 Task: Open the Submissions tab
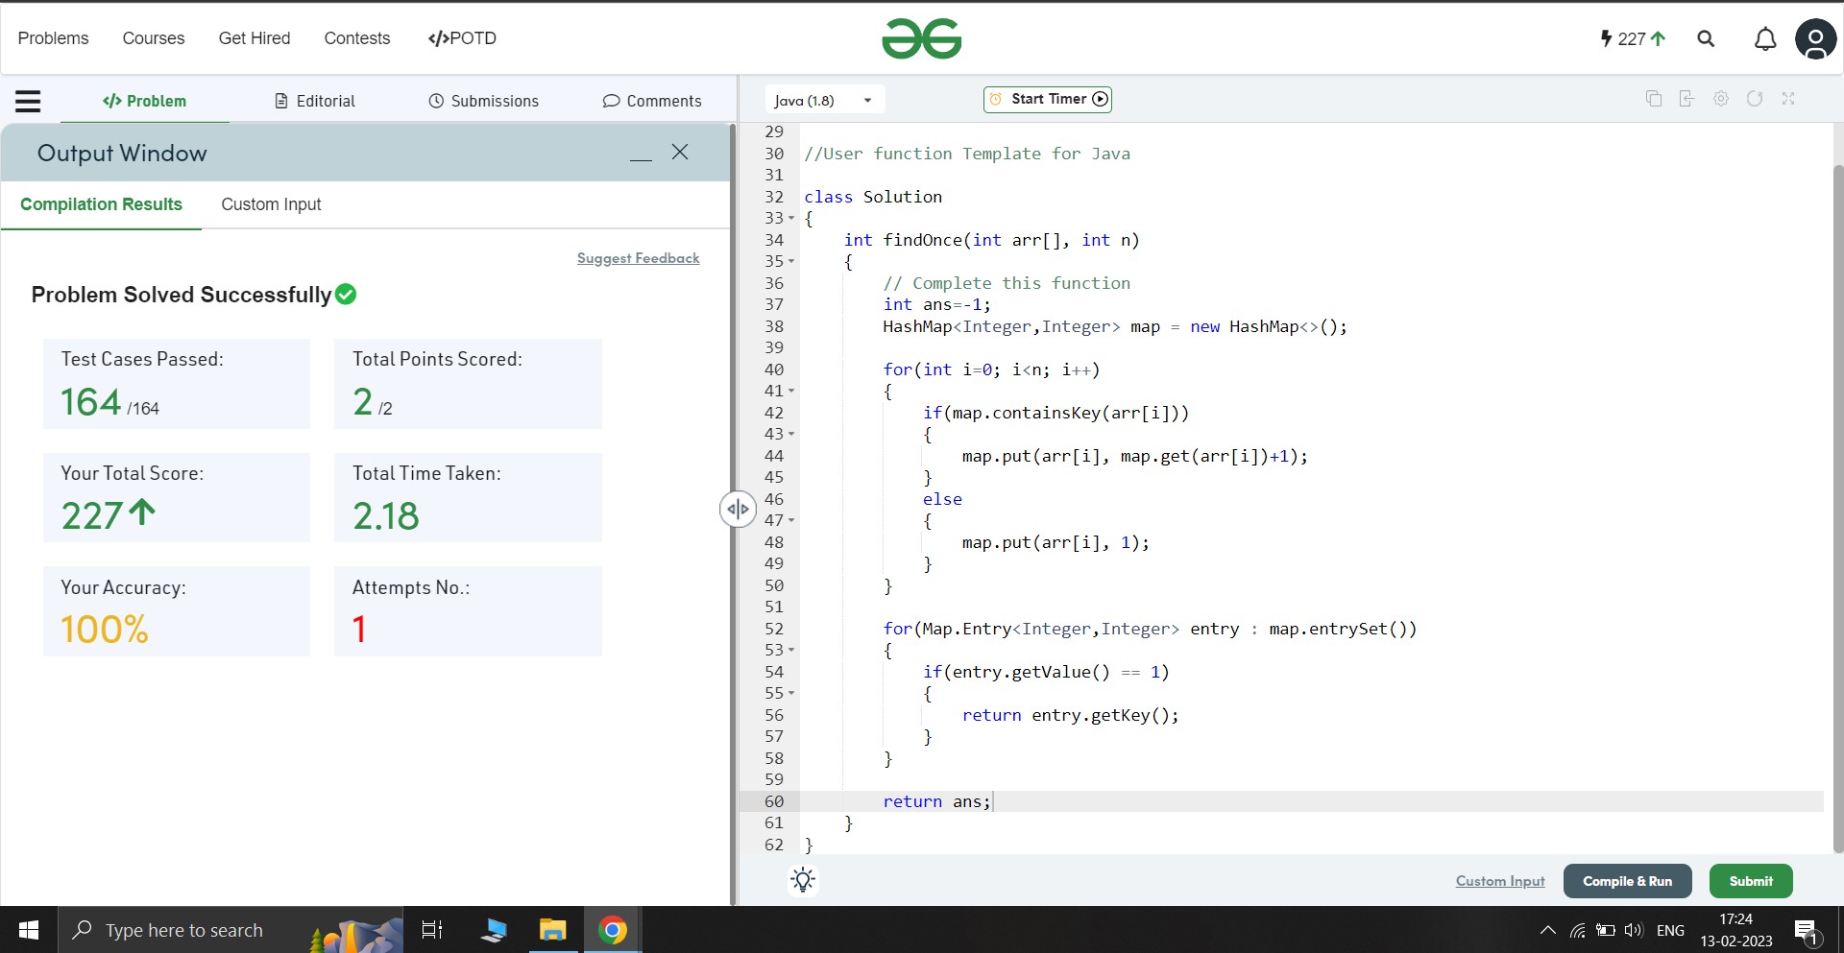click(484, 101)
